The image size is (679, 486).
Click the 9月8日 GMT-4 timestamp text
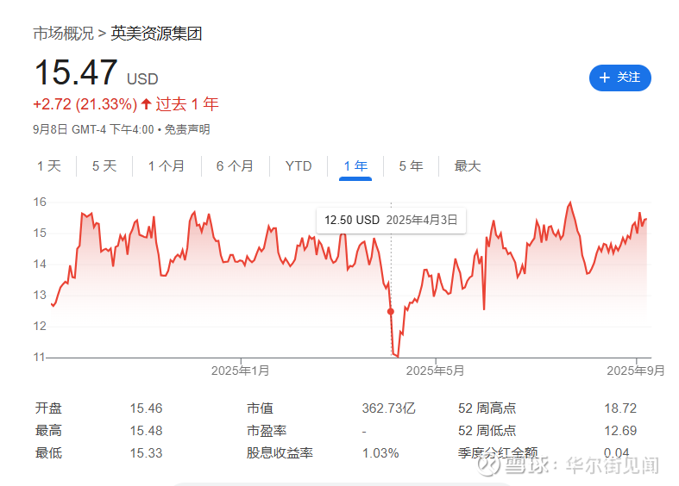pos(93,129)
